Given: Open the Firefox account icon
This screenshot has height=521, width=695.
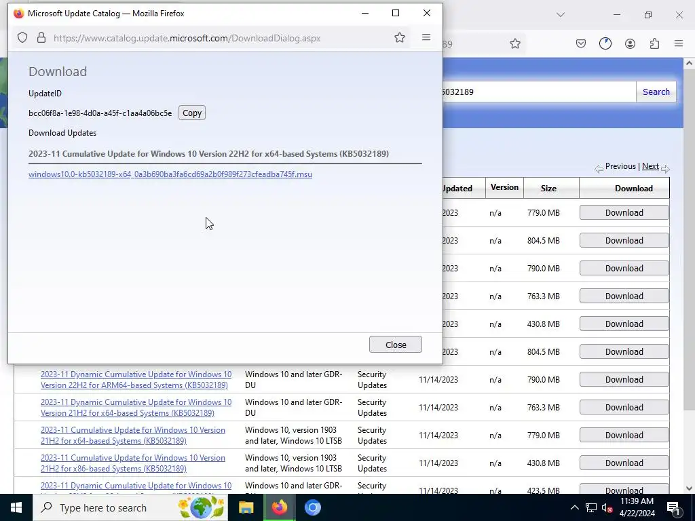Looking at the screenshot, I should pos(630,43).
